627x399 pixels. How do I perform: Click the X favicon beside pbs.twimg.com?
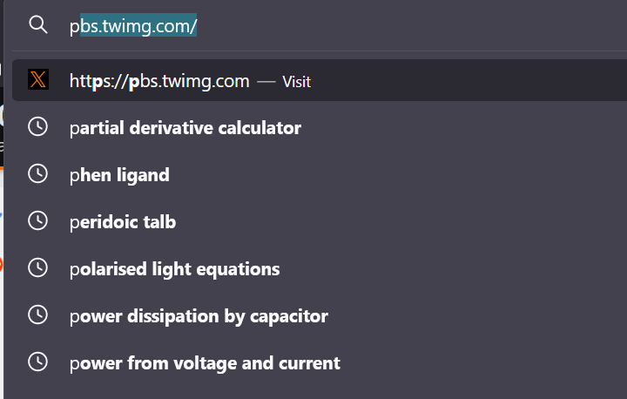pos(38,79)
